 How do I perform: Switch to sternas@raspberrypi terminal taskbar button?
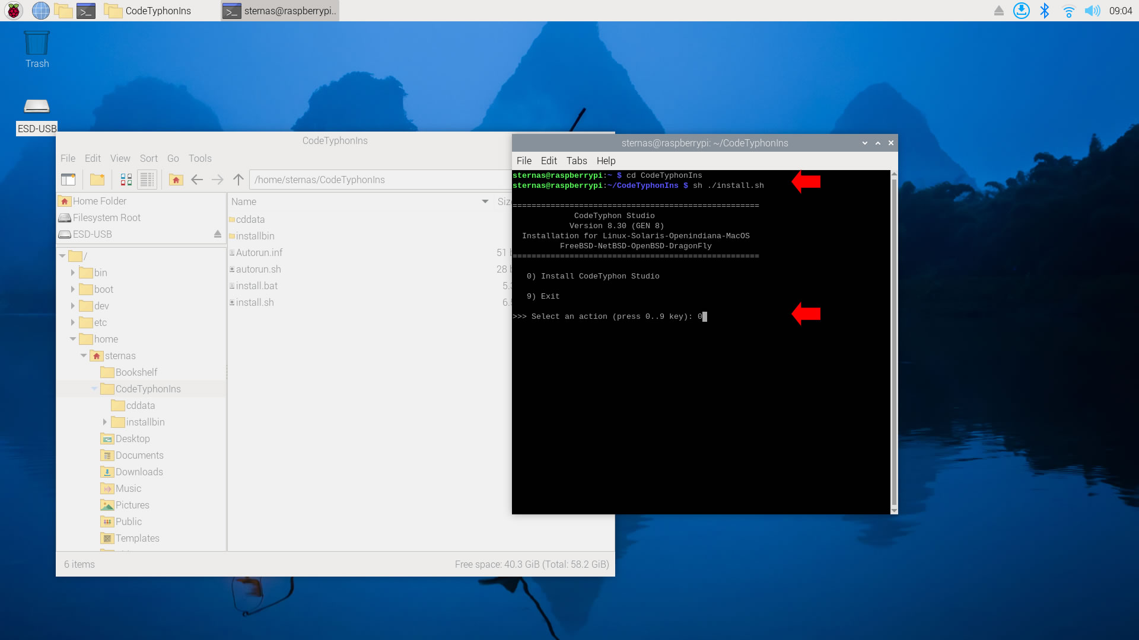[x=280, y=11]
